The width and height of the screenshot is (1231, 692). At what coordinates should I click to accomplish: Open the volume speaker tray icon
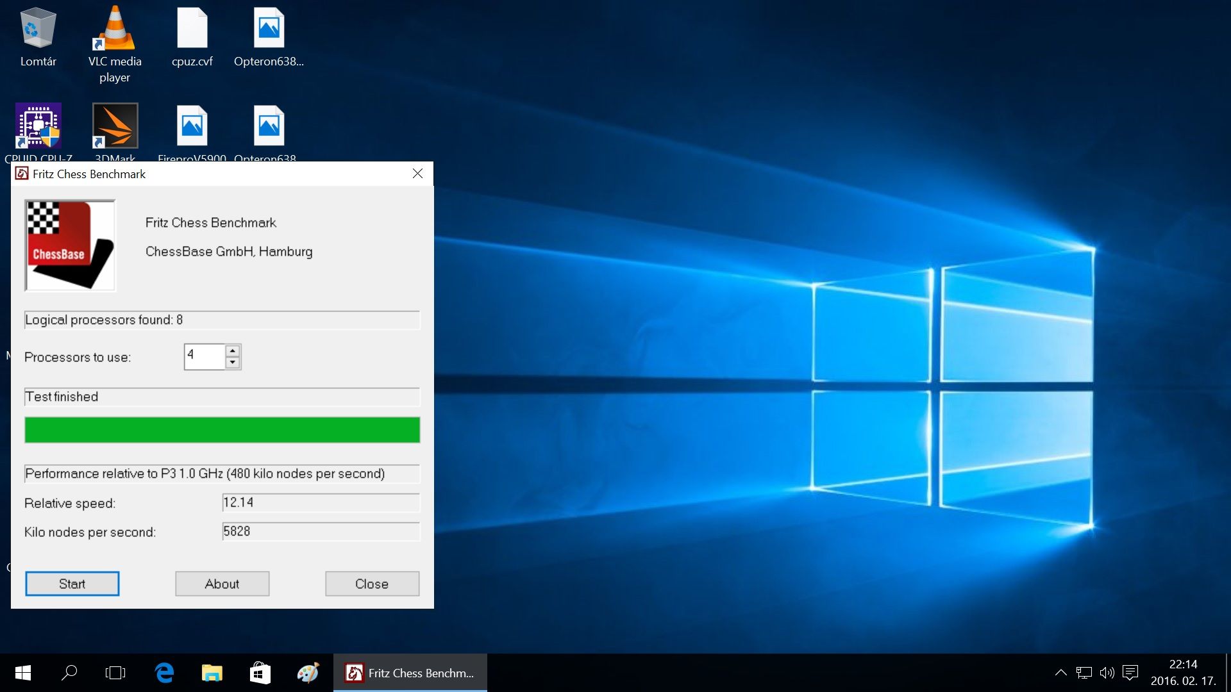click(x=1107, y=673)
